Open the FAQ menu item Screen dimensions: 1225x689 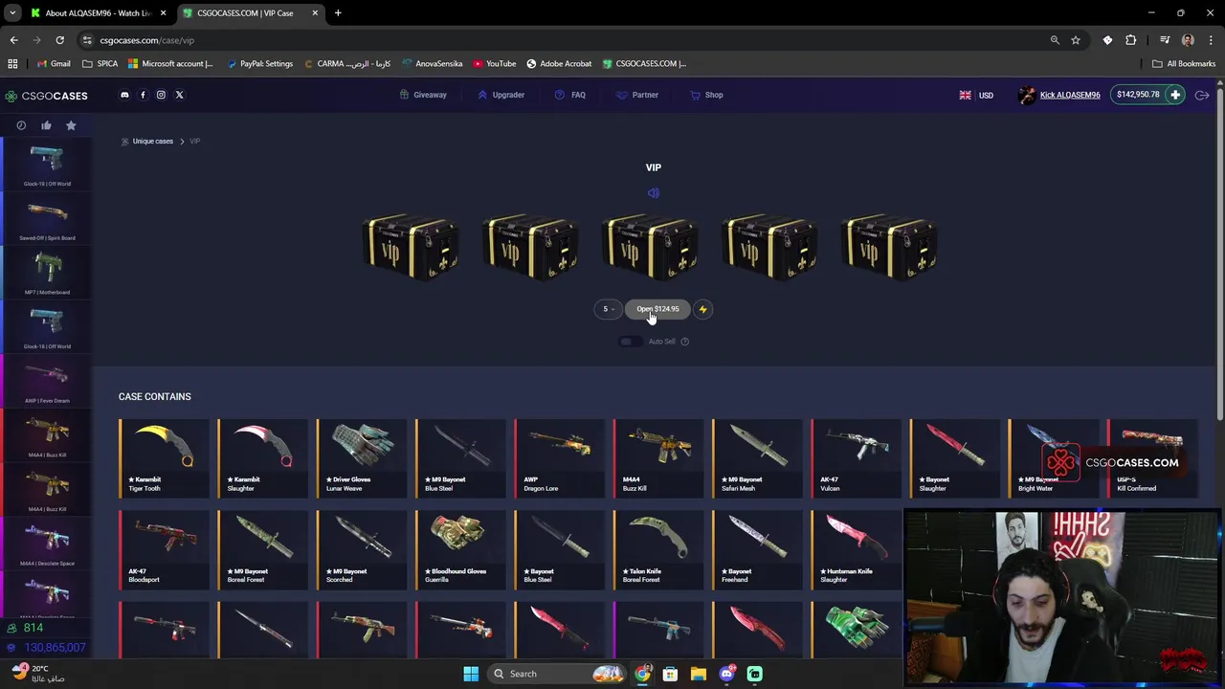570,95
